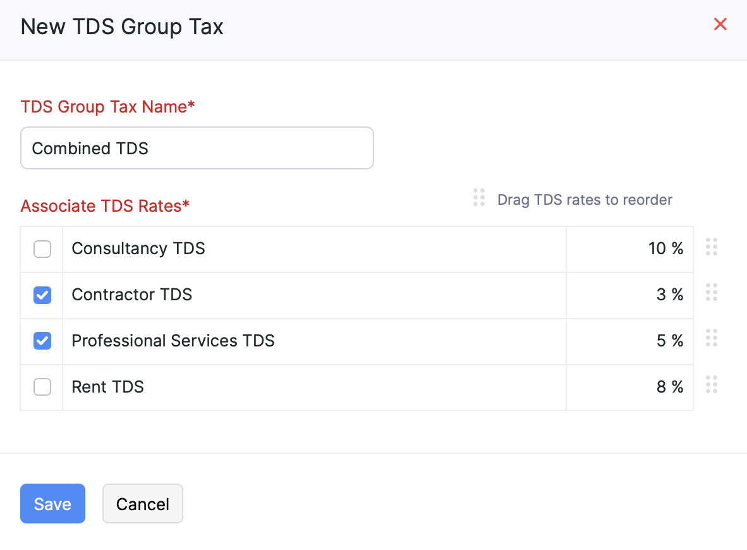The height and width of the screenshot is (550, 747).
Task: Grab the drag handle for Rent TDS
Action: coord(711,384)
